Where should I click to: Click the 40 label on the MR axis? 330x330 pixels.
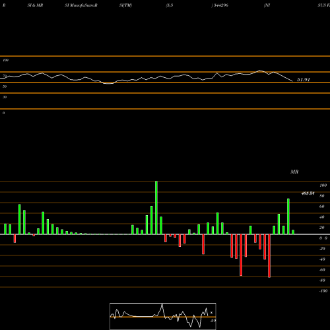(322, 217)
